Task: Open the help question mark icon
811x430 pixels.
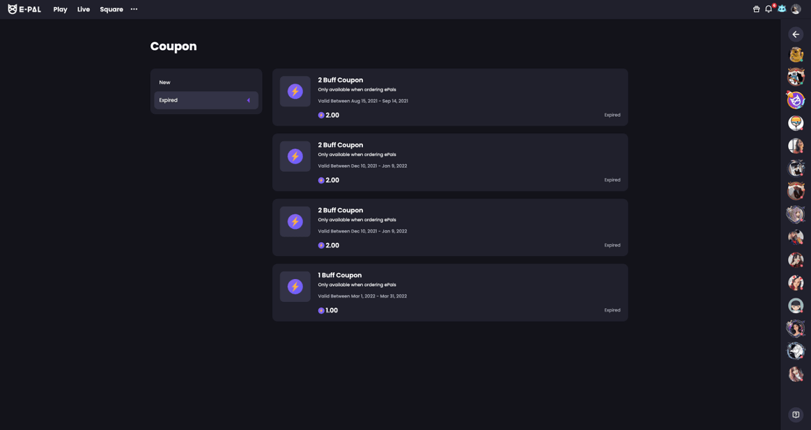Action: pyautogui.click(x=796, y=415)
